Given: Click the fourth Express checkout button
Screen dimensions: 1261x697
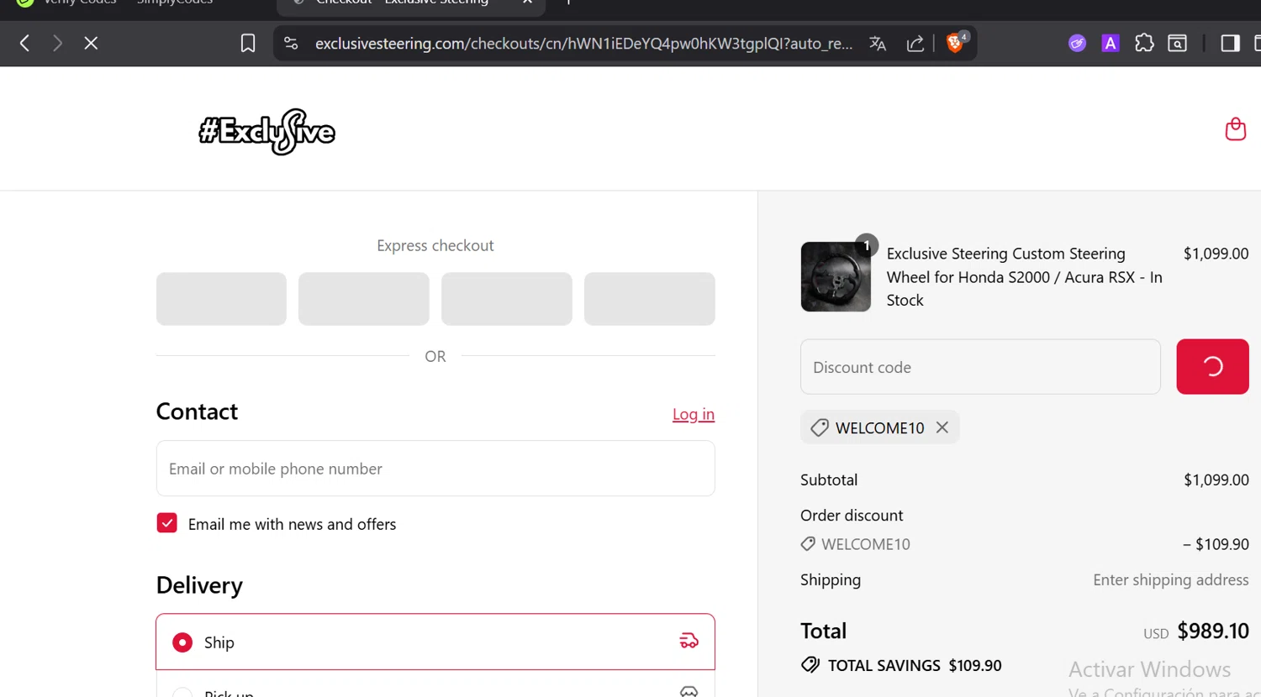Looking at the screenshot, I should click(x=650, y=298).
